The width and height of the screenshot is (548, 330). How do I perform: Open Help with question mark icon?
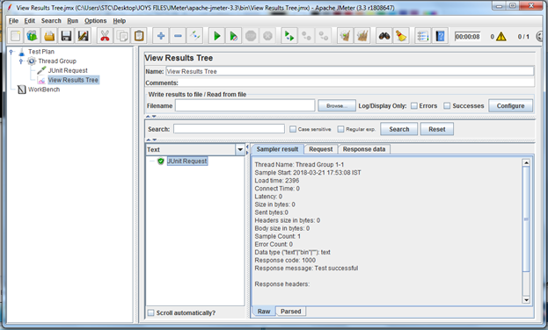coord(440,36)
